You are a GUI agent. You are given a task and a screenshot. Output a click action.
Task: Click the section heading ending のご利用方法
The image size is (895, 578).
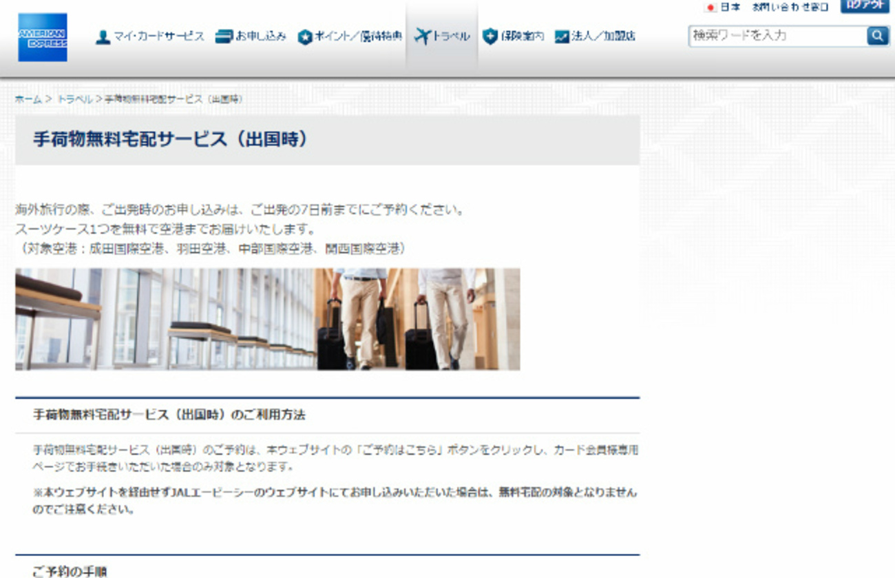(x=169, y=415)
